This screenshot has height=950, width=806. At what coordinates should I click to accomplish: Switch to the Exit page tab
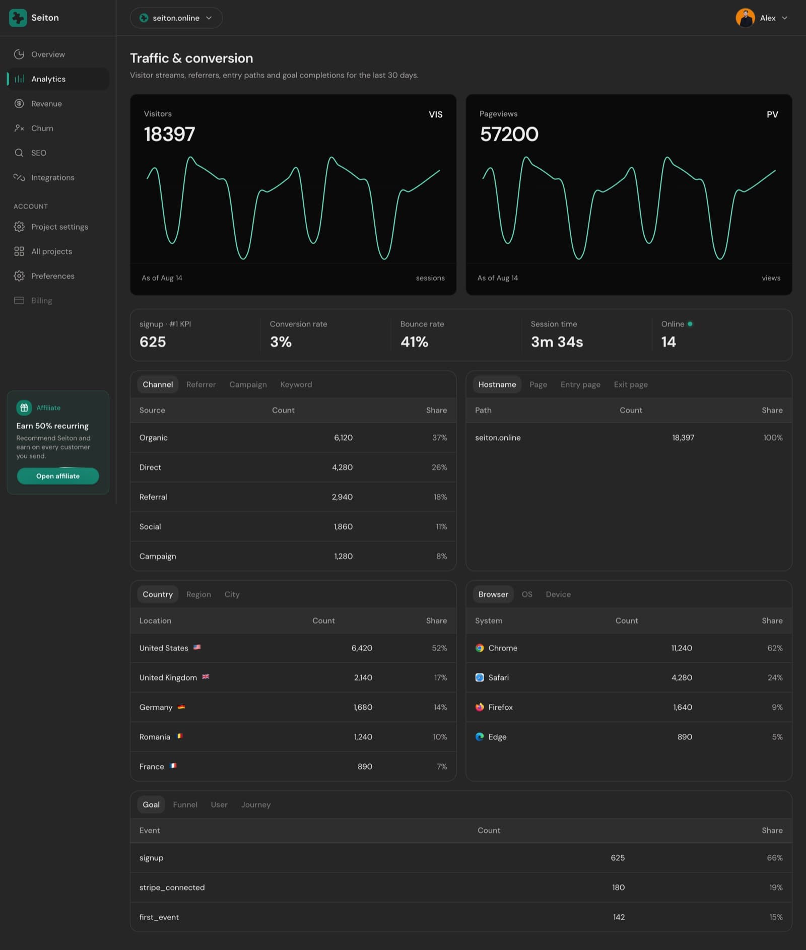[631, 385]
